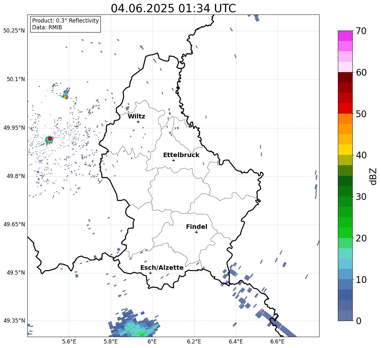Click the title '04.06.2025 01:34 UTC'
The height and width of the screenshot is (348, 381).
tap(173, 8)
